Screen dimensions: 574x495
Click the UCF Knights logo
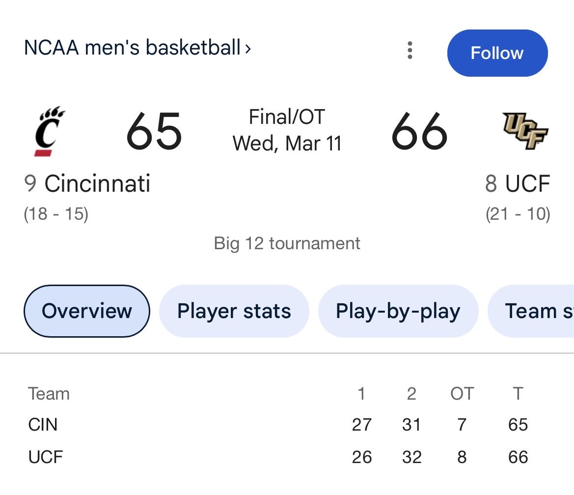tap(525, 131)
